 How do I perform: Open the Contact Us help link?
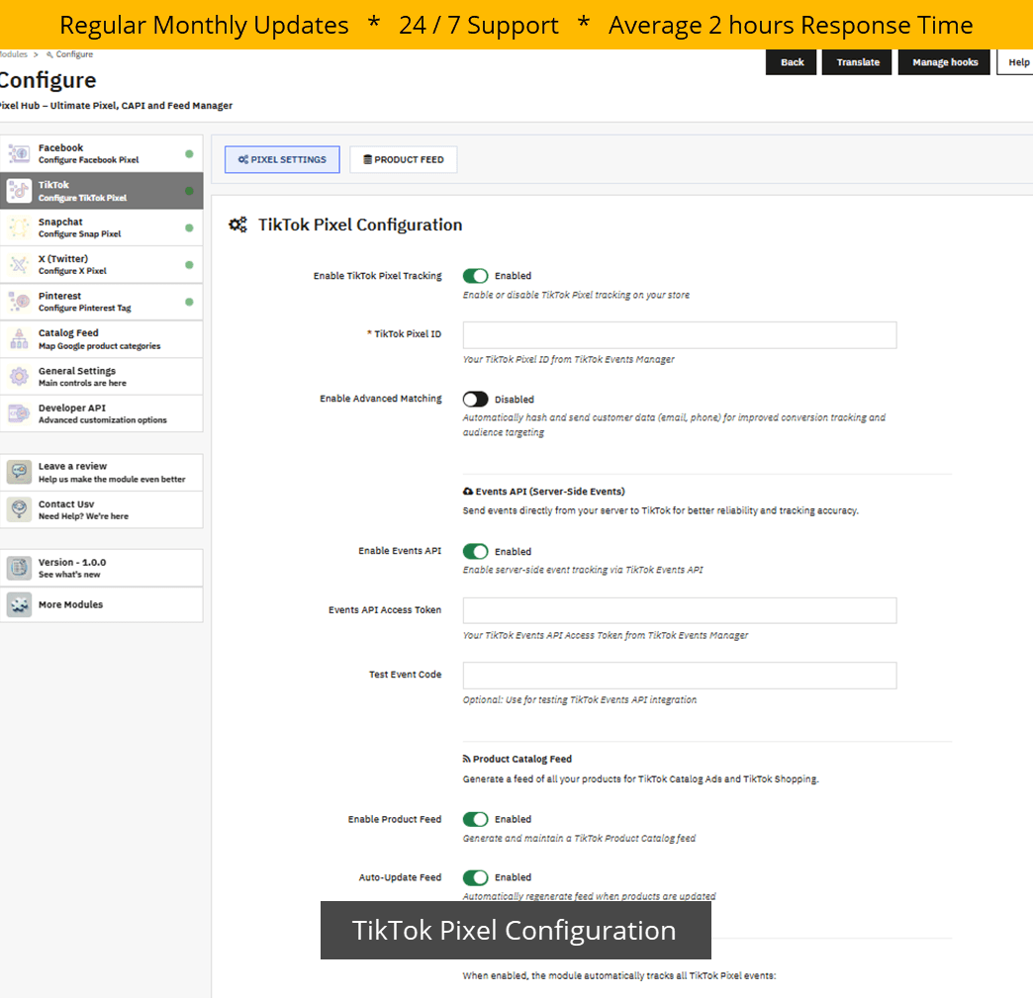point(102,509)
